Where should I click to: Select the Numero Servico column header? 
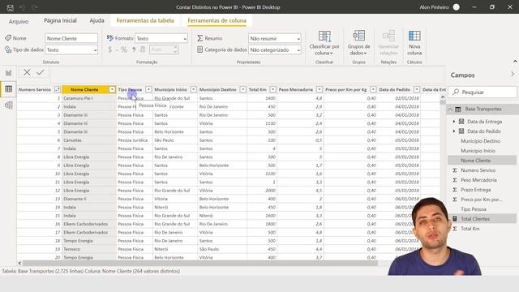(35, 89)
